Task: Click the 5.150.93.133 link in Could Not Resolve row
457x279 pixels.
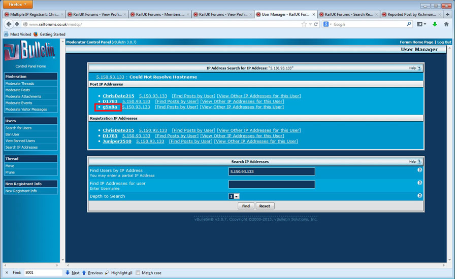Action: pyautogui.click(x=110, y=77)
